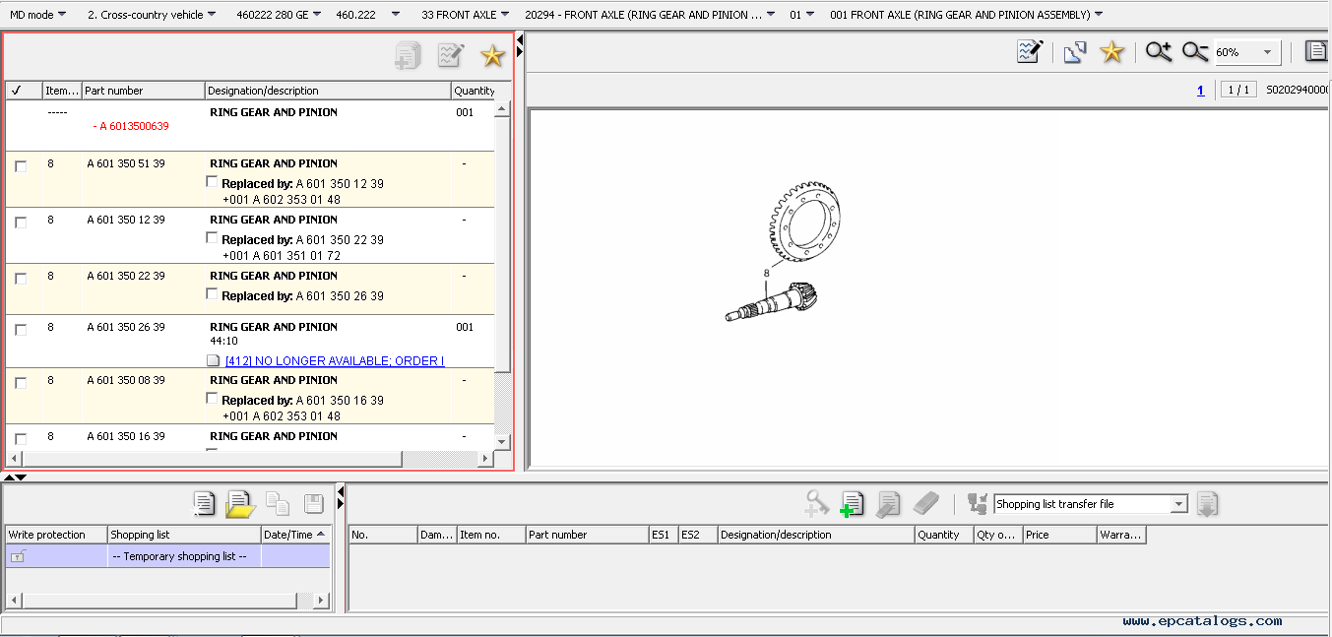Click the star icon in illustration toolbar
Viewport: 1332px width, 637px height.
coord(1111,52)
